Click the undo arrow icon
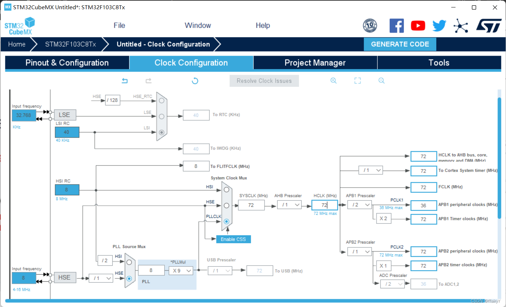506x307 pixels. 124,81
